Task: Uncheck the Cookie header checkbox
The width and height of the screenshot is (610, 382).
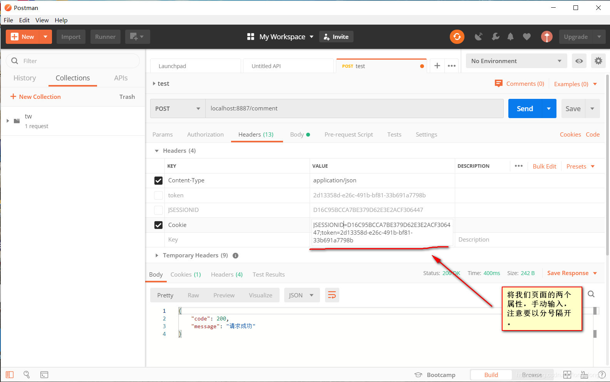Action: (x=158, y=225)
